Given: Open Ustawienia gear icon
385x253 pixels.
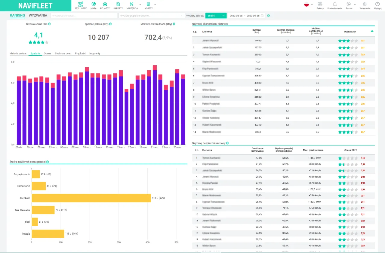Looking at the screenshot, I should [365, 4].
